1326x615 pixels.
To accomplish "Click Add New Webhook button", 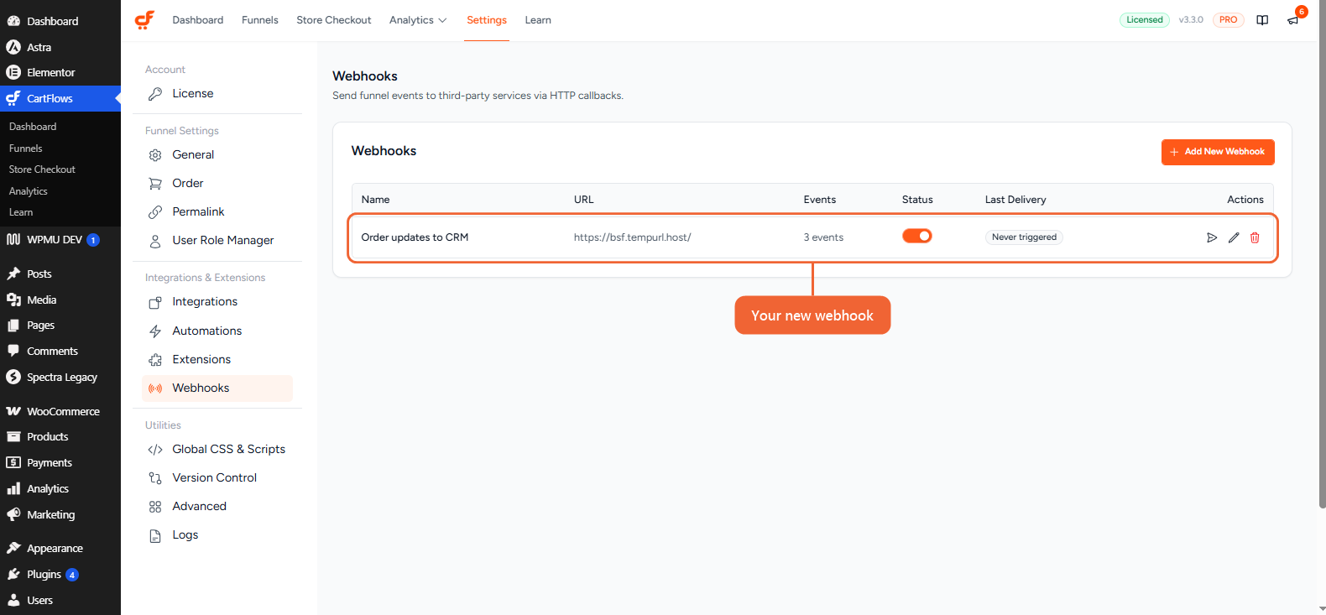I will (x=1218, y=152).
